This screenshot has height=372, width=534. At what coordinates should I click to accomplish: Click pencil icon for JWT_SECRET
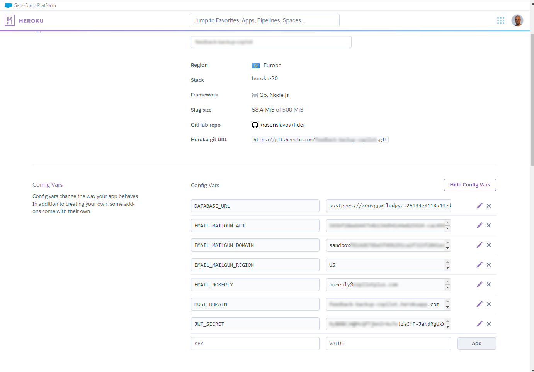point(479,324)
